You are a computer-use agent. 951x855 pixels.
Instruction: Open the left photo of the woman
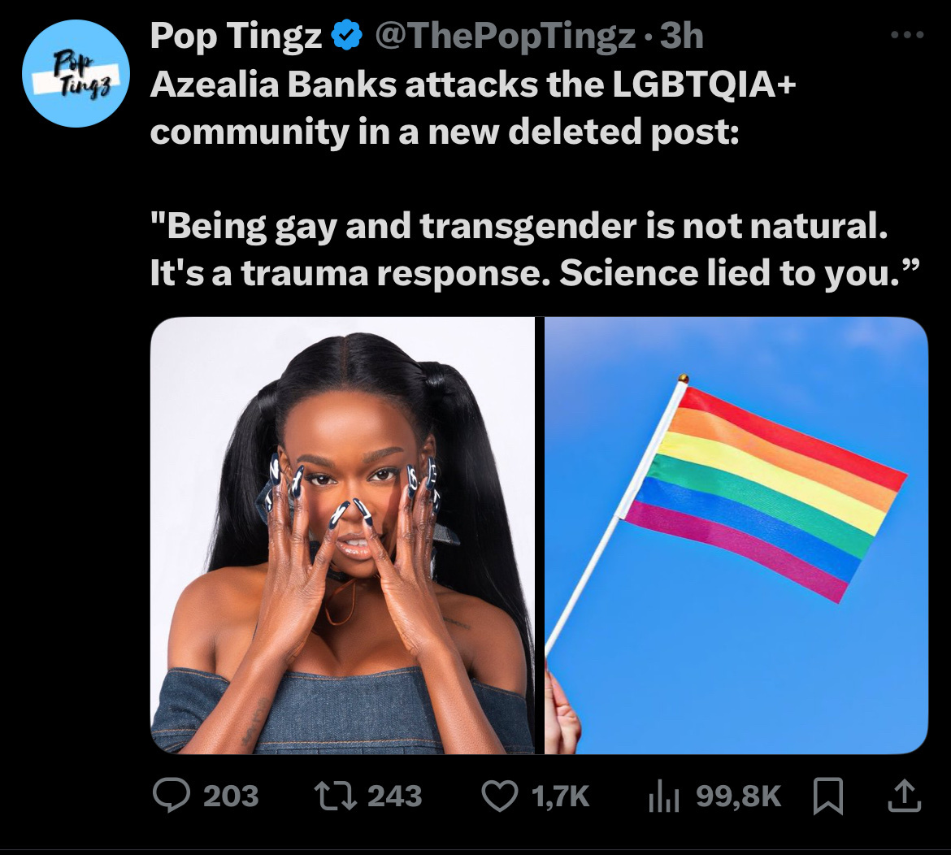343,536
